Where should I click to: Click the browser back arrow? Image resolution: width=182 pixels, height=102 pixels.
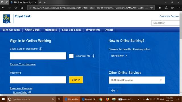[3, 8]
